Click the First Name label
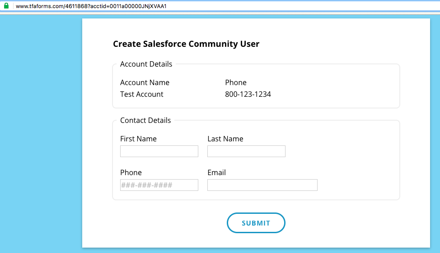Screen dimensions: 440x253 [x=138, y=139]
